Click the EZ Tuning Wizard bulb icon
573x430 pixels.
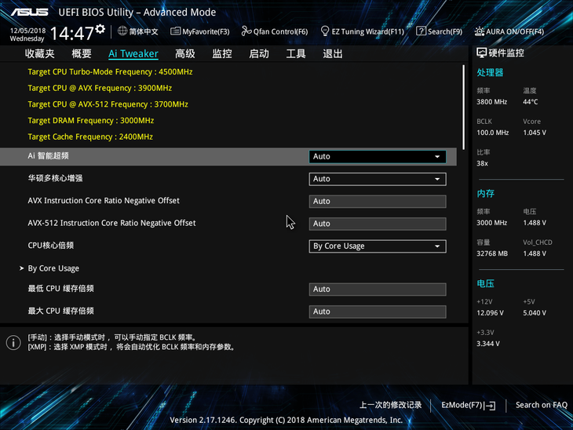click(324, 31)
